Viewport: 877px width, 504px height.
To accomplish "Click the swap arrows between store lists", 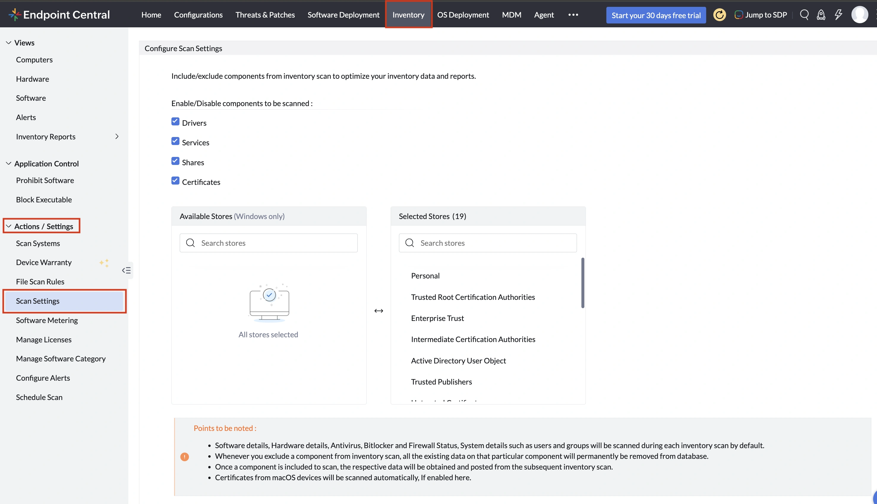I will pyautogui.click(x=378, y=311).
